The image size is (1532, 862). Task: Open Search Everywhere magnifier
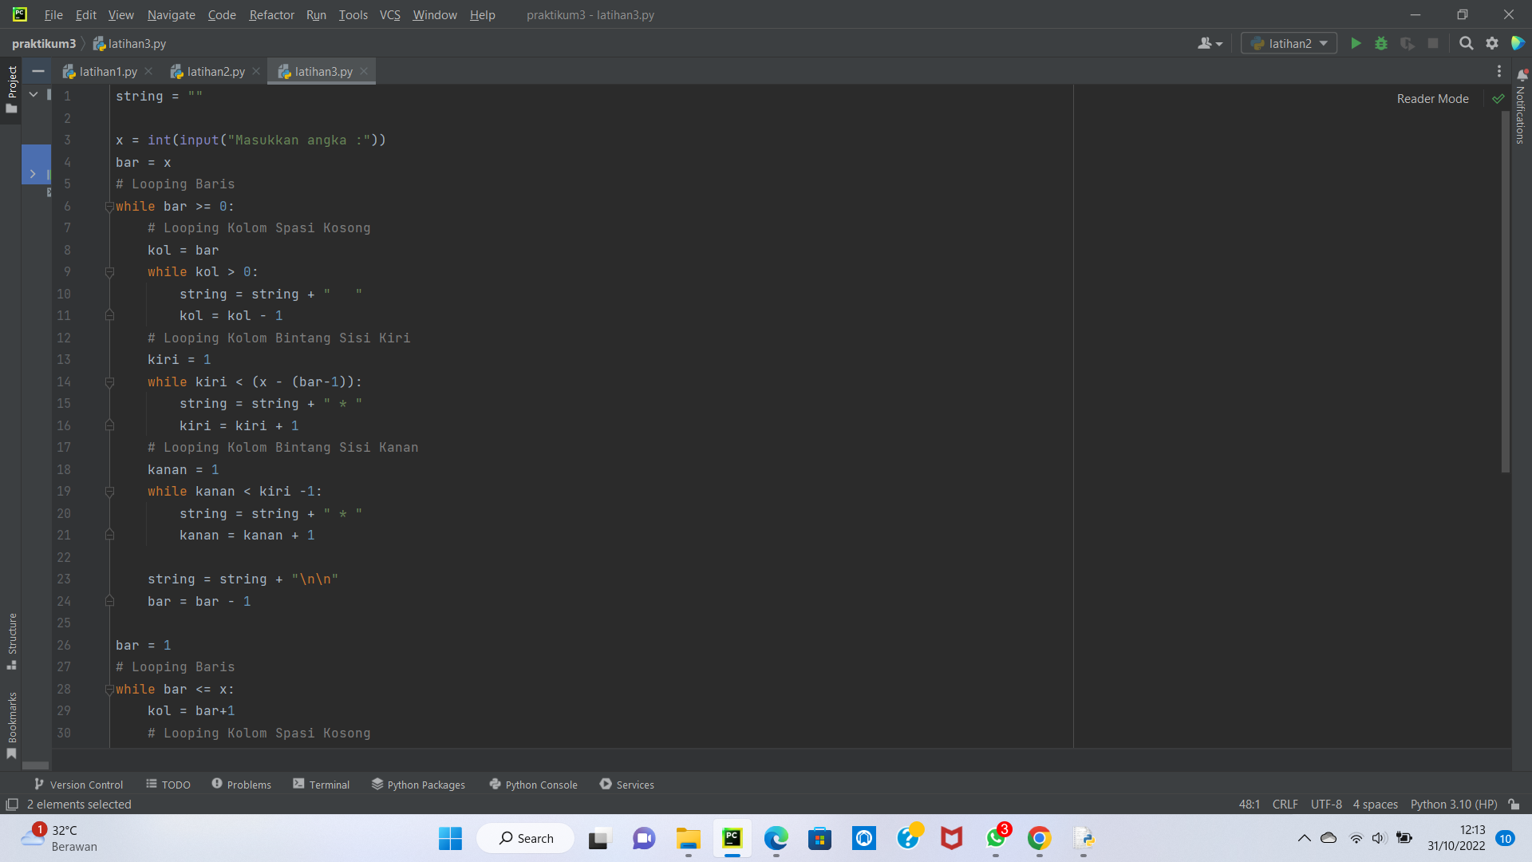point(1466,43)
